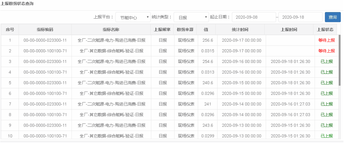Image resolution: width=345 pixels, height=143 pixels.
Task: Click row 7 report time 2020-09-16 01:27:03
Action: tap(290, 104)
